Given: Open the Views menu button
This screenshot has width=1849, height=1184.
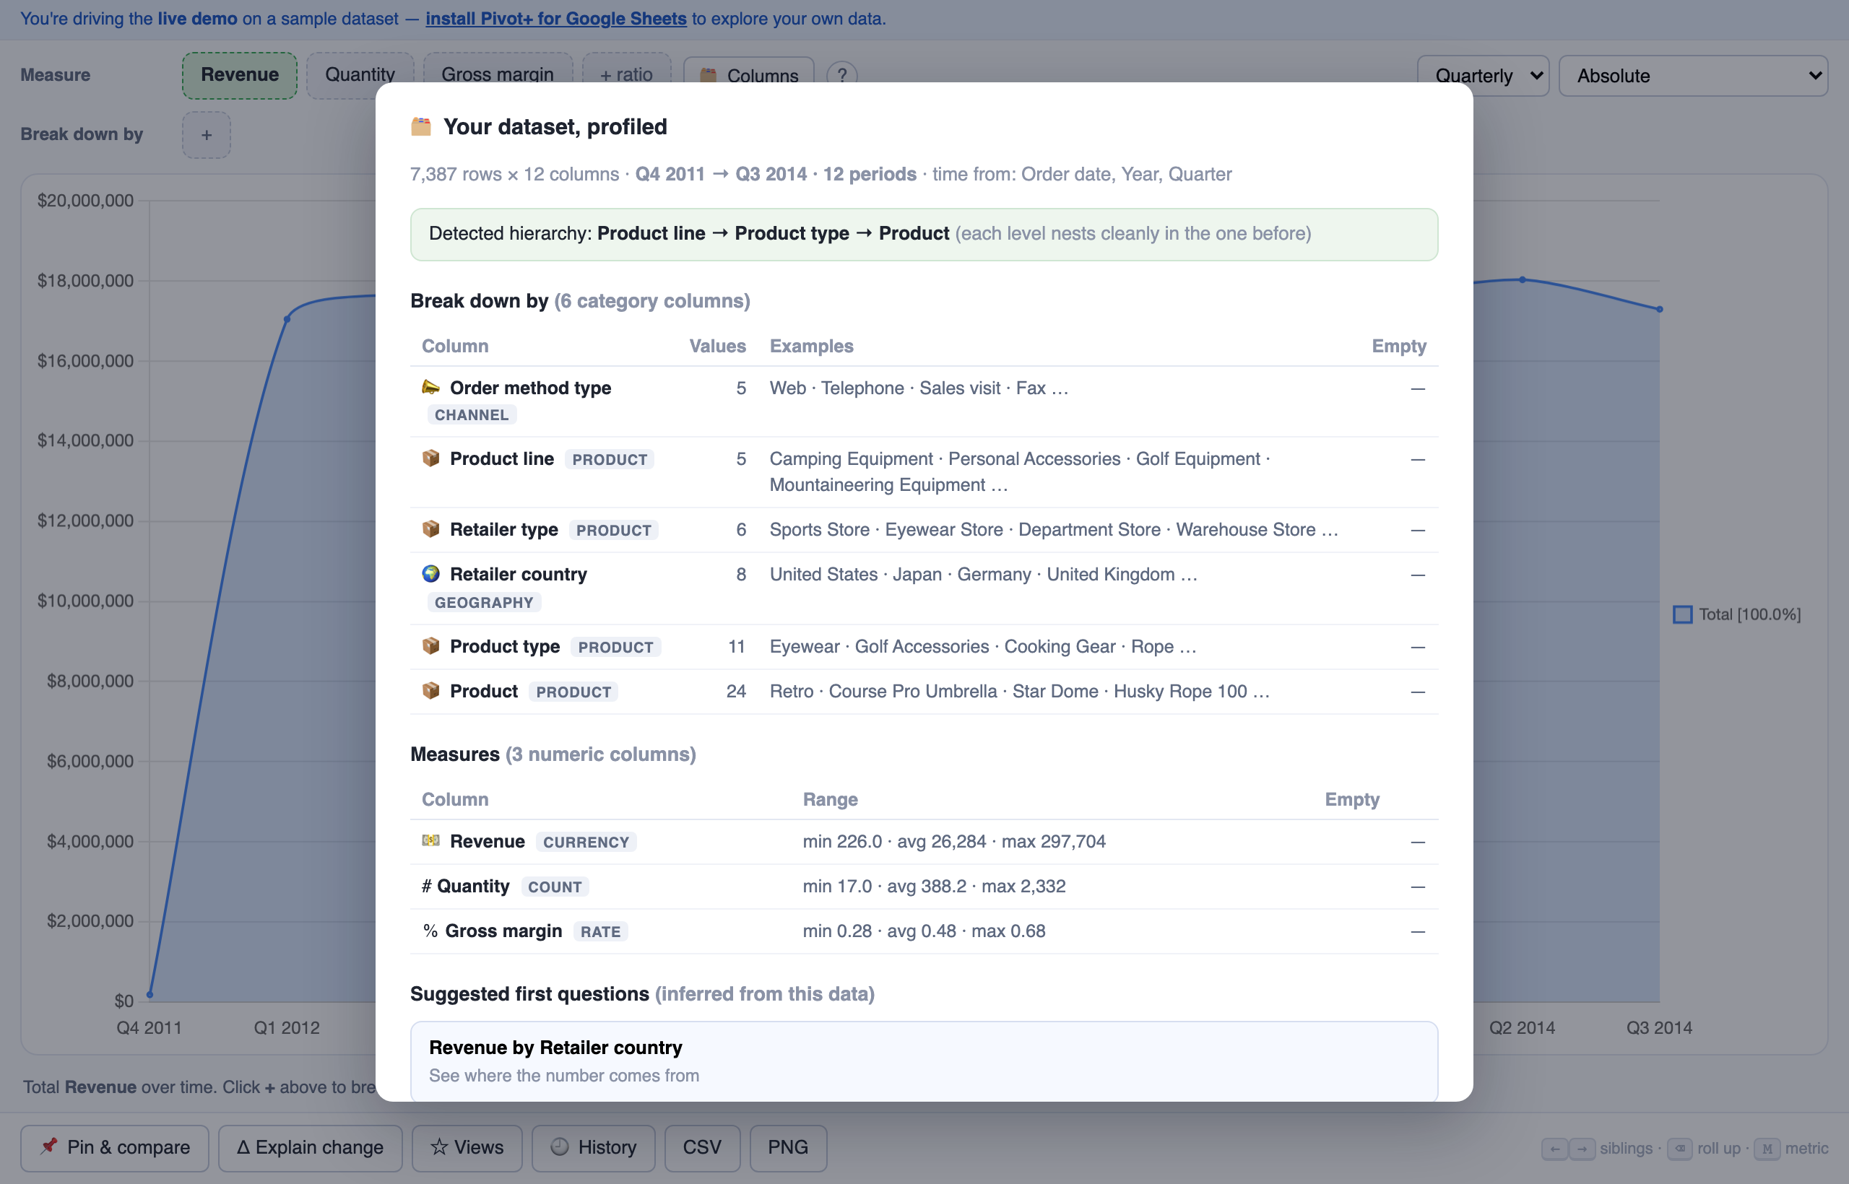Looking at the screenshot, I should coord(467,1148).
